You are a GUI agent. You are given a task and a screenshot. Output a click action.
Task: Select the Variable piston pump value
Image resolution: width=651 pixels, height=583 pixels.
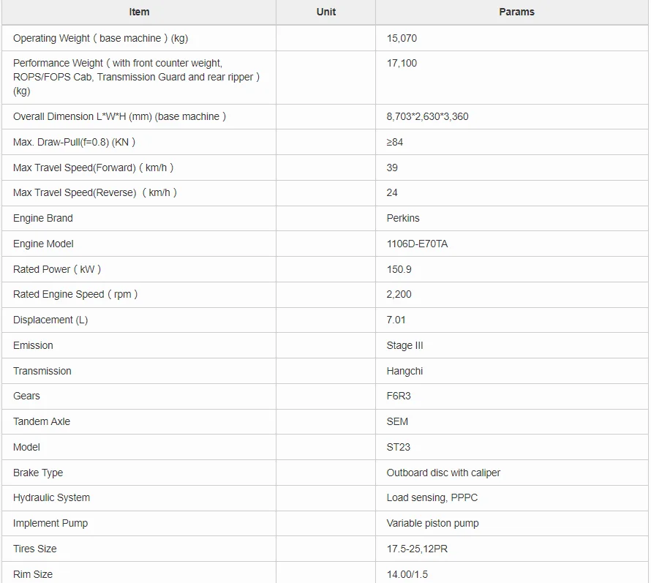pos(432,523)
